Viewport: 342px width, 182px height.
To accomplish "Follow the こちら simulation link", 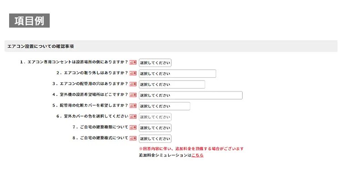I will tap(197, 156).
